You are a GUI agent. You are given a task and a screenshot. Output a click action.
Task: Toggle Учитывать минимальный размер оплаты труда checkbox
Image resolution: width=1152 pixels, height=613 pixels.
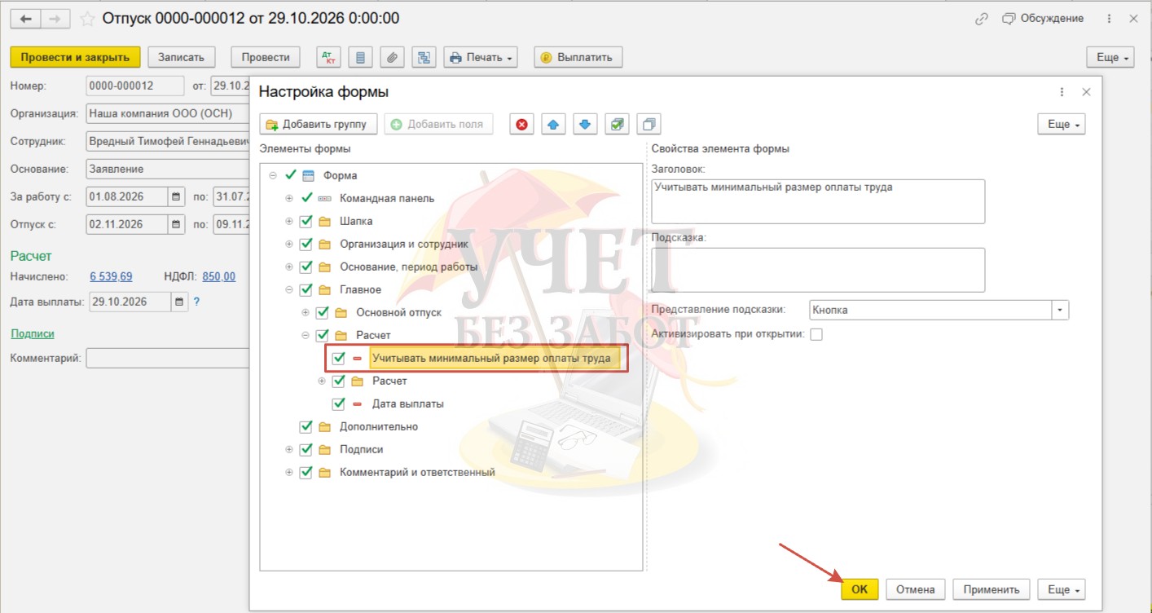pyautogui.click(x=339, y=358)
